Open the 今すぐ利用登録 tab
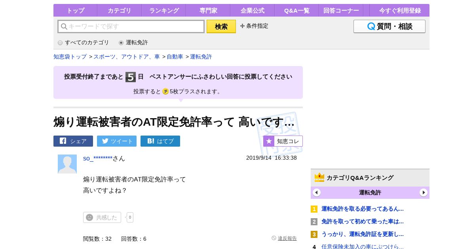The width and height of the screenshot is (475, 249). (x=400, y=10)
